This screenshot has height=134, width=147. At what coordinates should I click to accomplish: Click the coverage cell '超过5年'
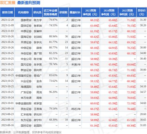tap(76, 53)
